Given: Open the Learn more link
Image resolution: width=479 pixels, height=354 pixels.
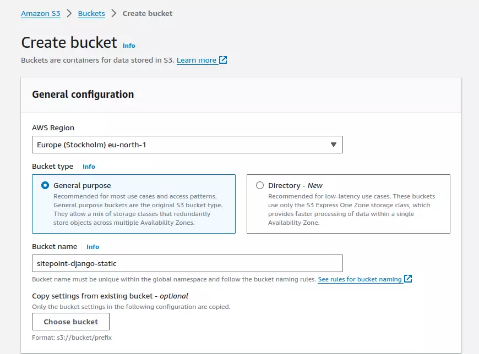Looking at the screenshot, I should click(197, 60).
